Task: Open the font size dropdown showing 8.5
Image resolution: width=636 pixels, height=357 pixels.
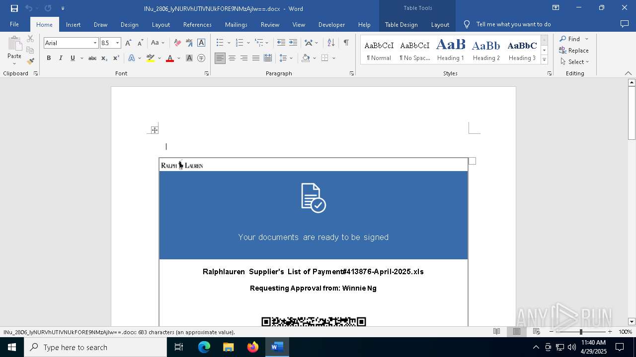Action: (117, 43)
